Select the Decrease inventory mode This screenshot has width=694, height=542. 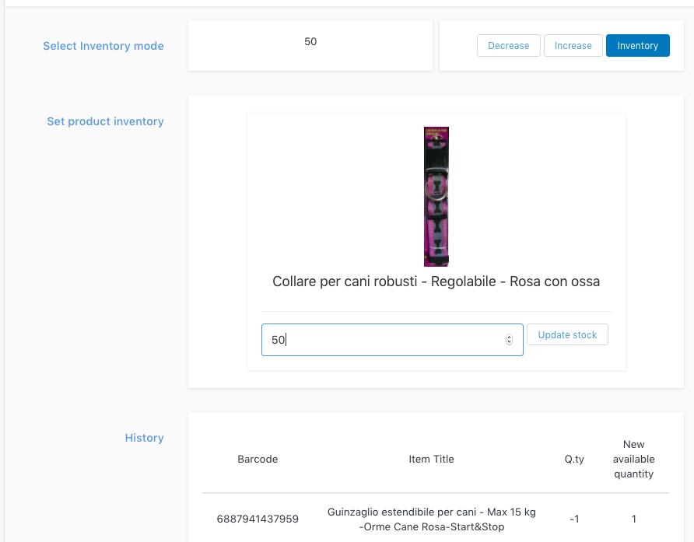[x=508, y=46]
